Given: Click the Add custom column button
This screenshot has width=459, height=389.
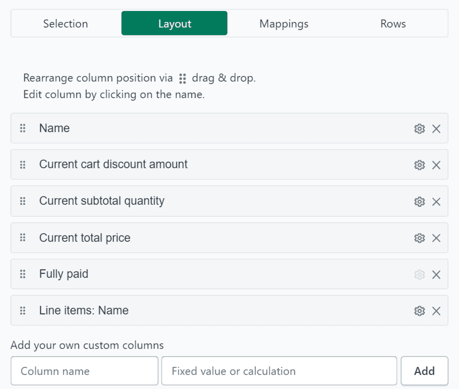Looking at the screenshot, I should click(x=424, y=371).
